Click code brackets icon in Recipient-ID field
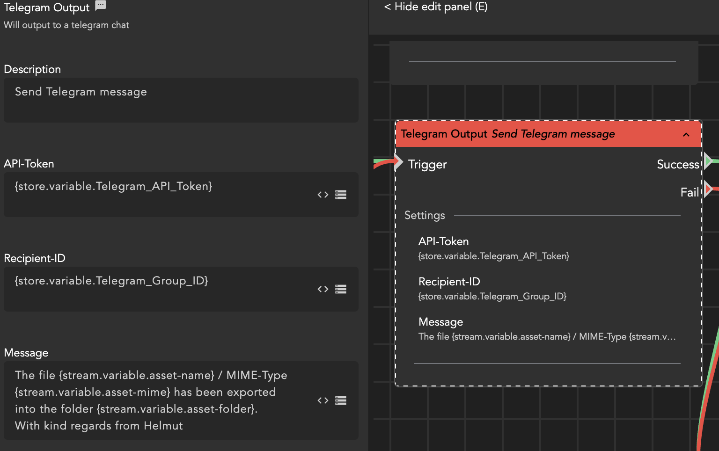 (323, 289)
